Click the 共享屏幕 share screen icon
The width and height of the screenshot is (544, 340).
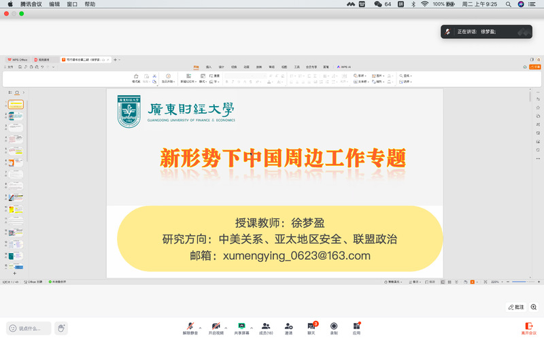click(241, 326)
